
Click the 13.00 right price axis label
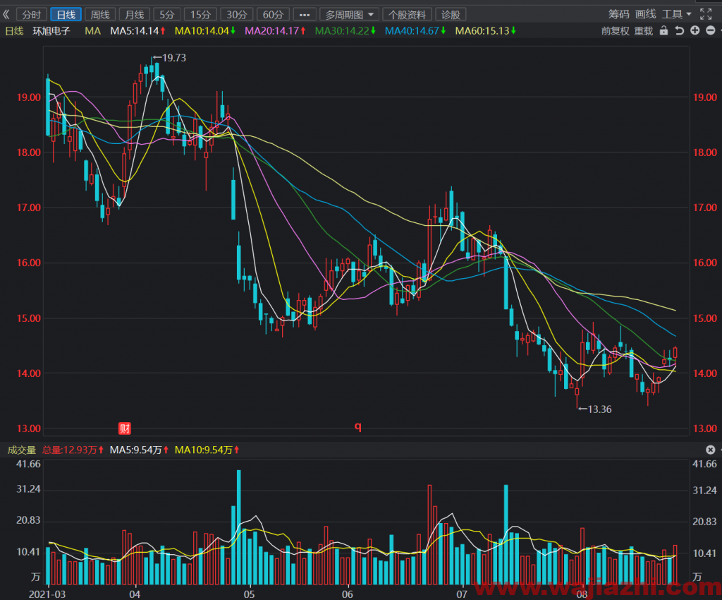click(704, 428)
